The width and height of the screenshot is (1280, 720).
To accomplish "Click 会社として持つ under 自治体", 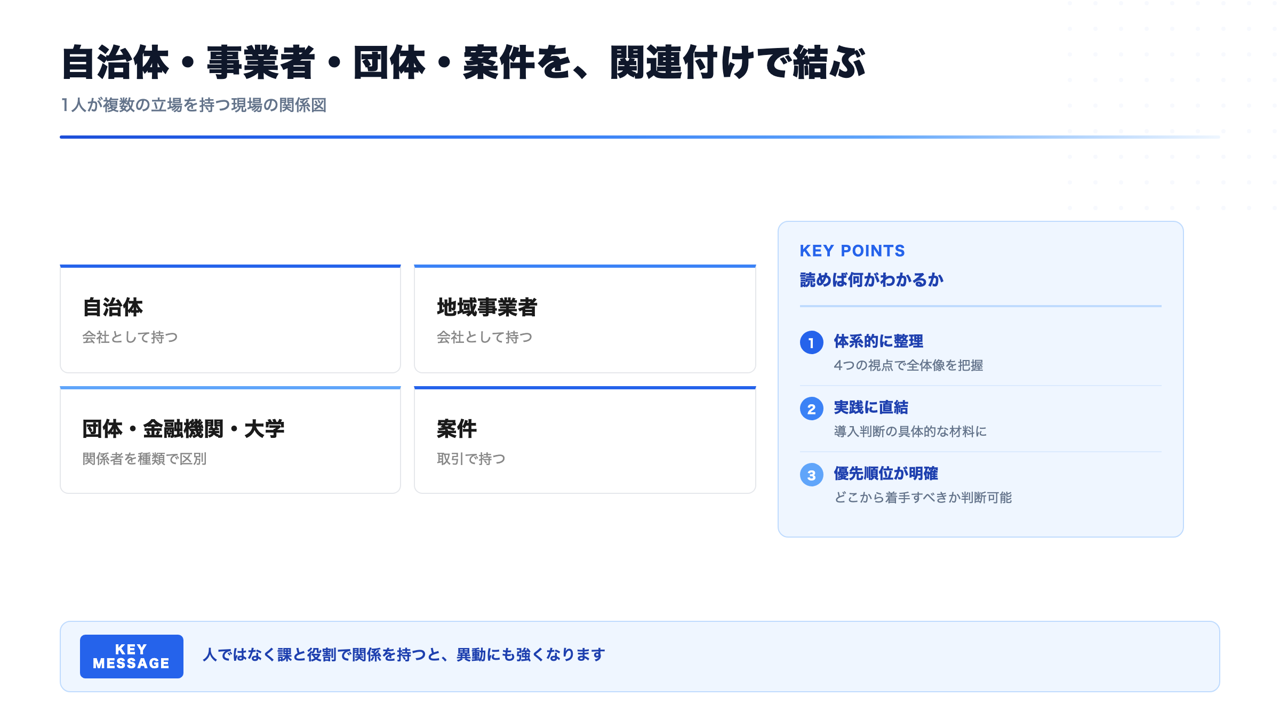I will (130, 337).
